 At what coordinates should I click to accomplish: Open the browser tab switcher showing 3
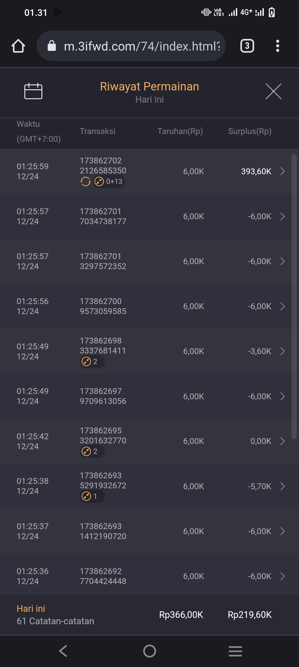(x=247, y=46)
